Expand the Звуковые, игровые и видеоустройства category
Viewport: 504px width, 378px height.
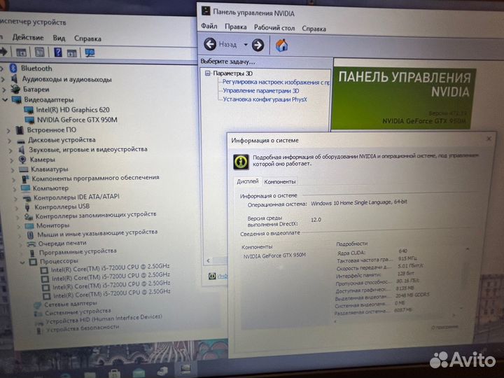pyautogui.click(x=10, y=150)
